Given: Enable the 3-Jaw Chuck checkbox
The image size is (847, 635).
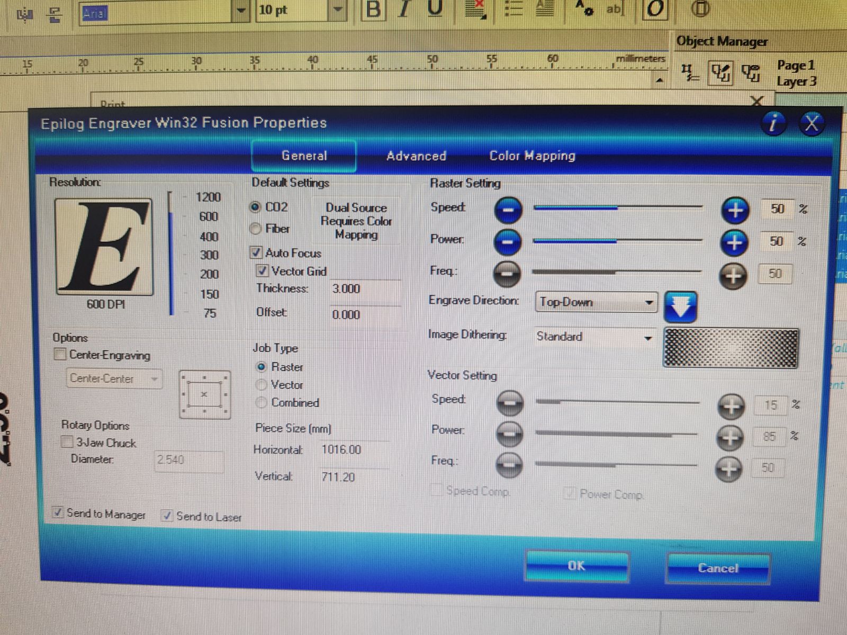Looking at the screenshot, I should click(x=67, y=442).
